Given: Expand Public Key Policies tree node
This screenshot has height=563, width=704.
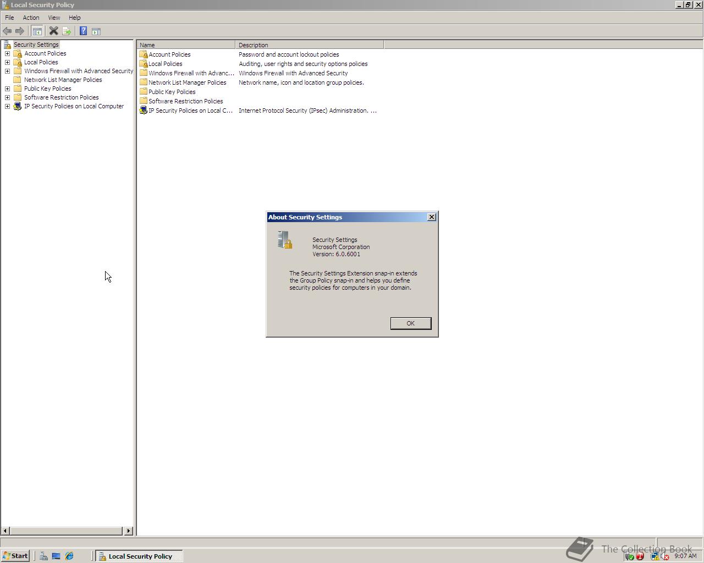Looking at the screenshot, I should coord(7,89).
